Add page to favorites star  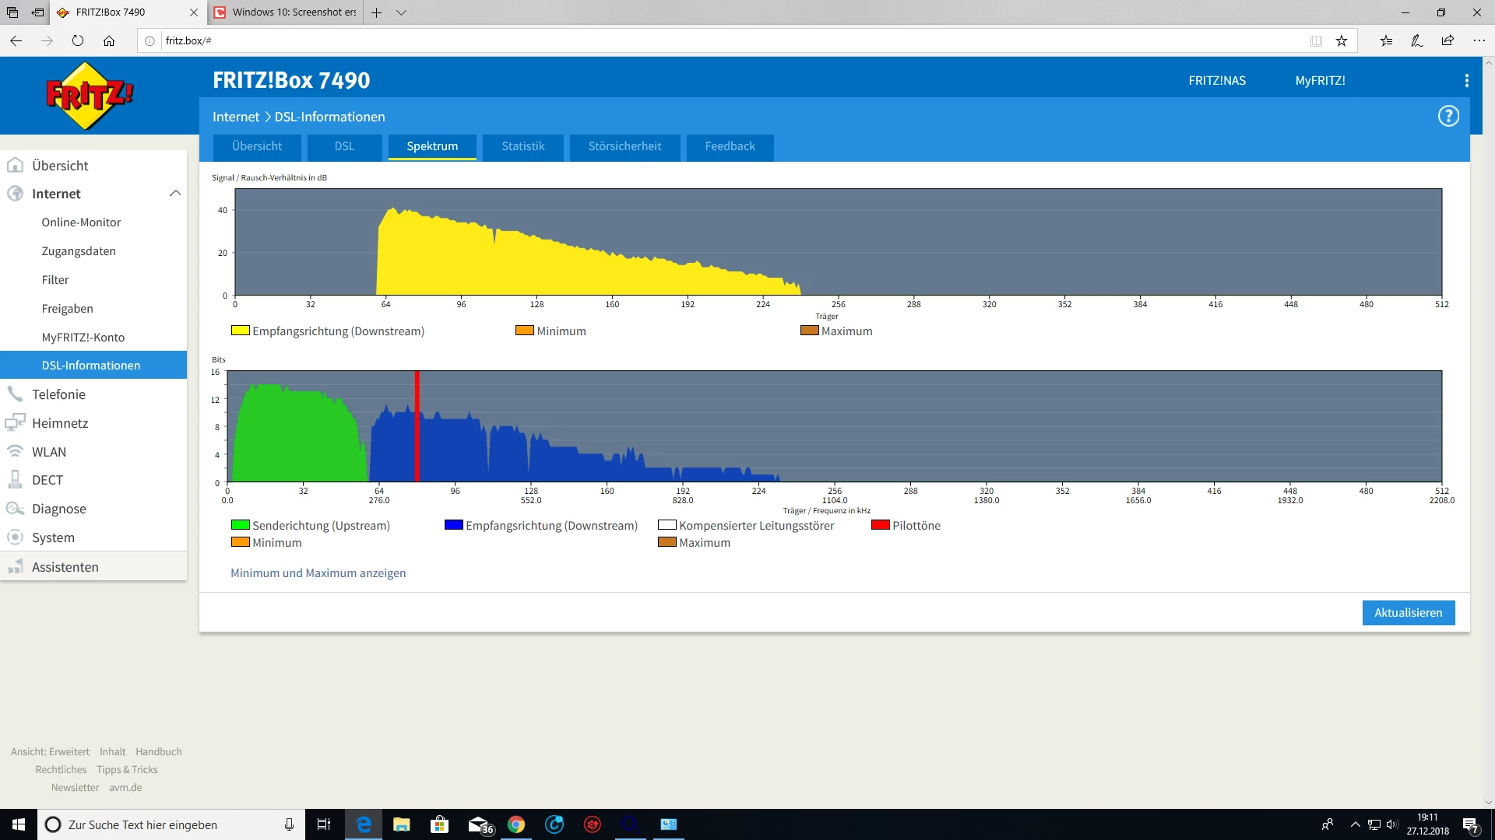point(1341,41)
